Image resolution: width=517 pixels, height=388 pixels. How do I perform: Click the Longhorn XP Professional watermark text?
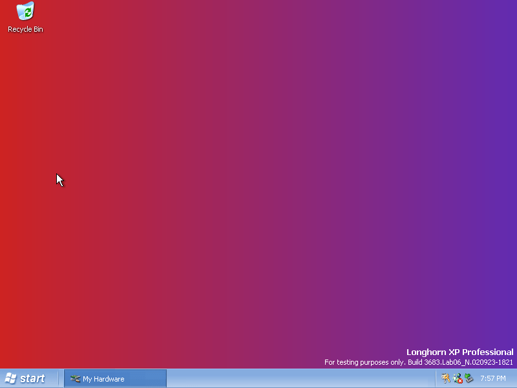459,352
